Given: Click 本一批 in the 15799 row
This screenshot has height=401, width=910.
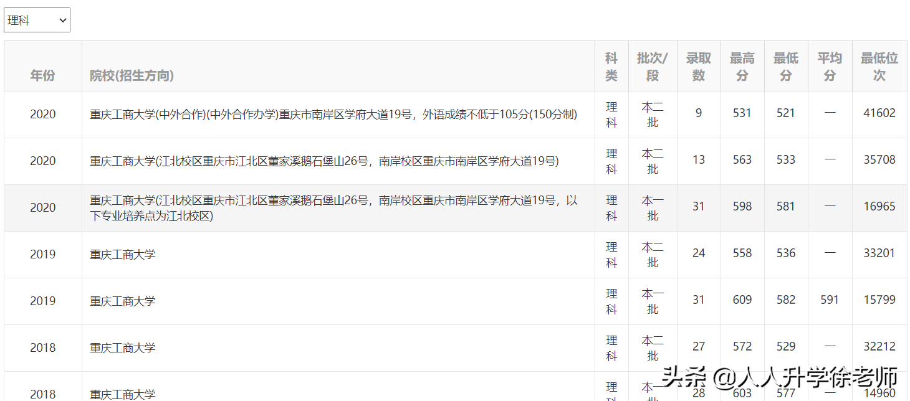Looking at the screenshot, I should click(x=653, y=301).
